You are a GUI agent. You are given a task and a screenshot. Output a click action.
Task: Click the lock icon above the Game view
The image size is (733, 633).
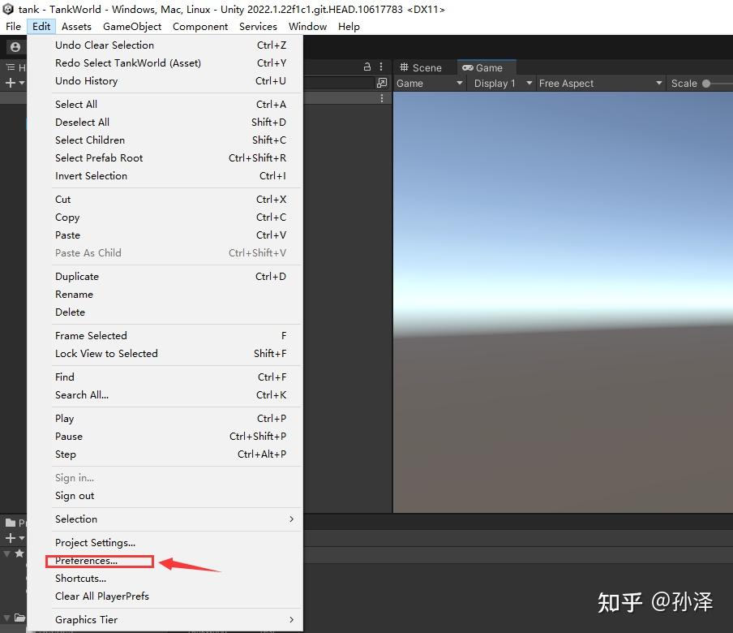point(367,67)
